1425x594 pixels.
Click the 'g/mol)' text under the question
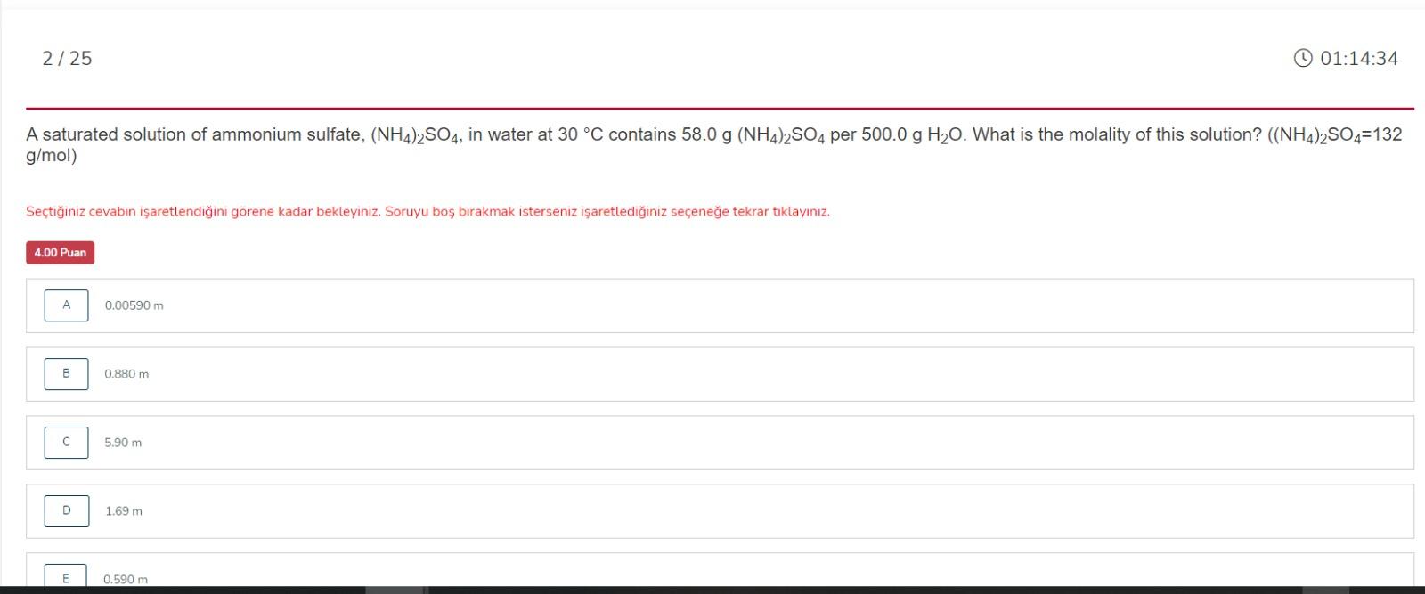click(x=52, y=156)
